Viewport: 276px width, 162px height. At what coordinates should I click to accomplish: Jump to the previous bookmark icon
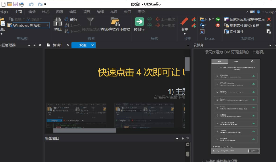click(x=194, y=19)
